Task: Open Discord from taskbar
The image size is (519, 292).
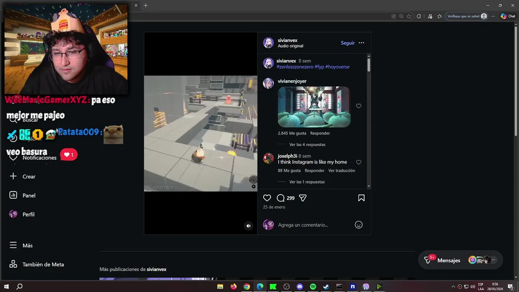Action: click(x=300, y=287)
